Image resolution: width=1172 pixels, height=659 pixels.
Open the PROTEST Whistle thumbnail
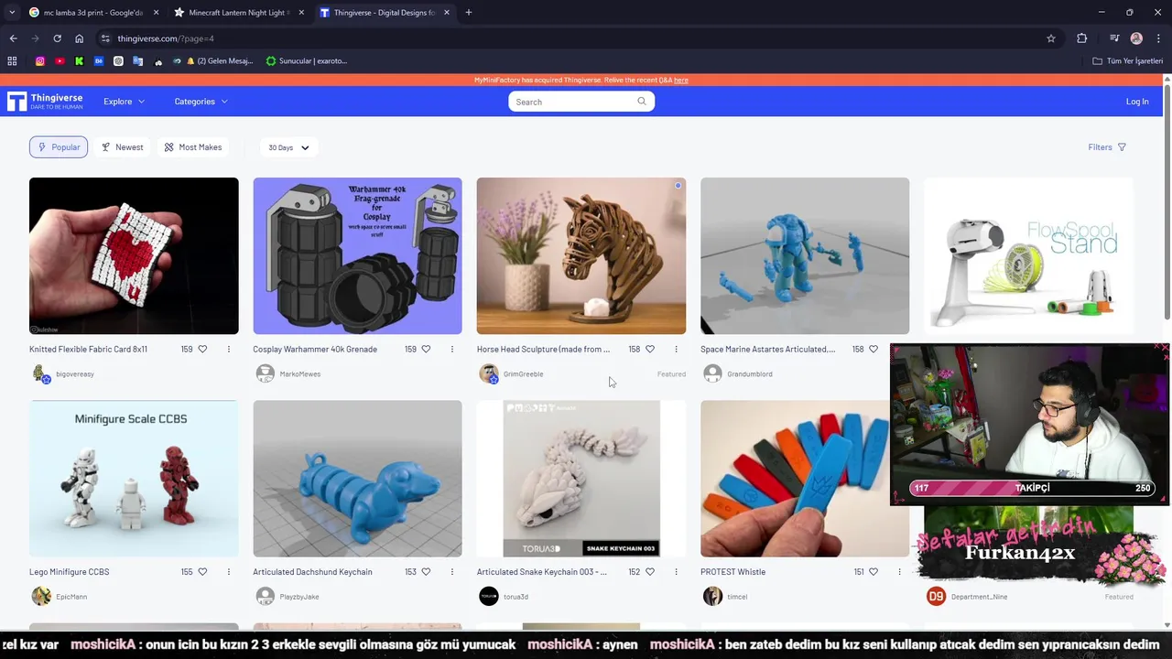click(x=805, y=479)
